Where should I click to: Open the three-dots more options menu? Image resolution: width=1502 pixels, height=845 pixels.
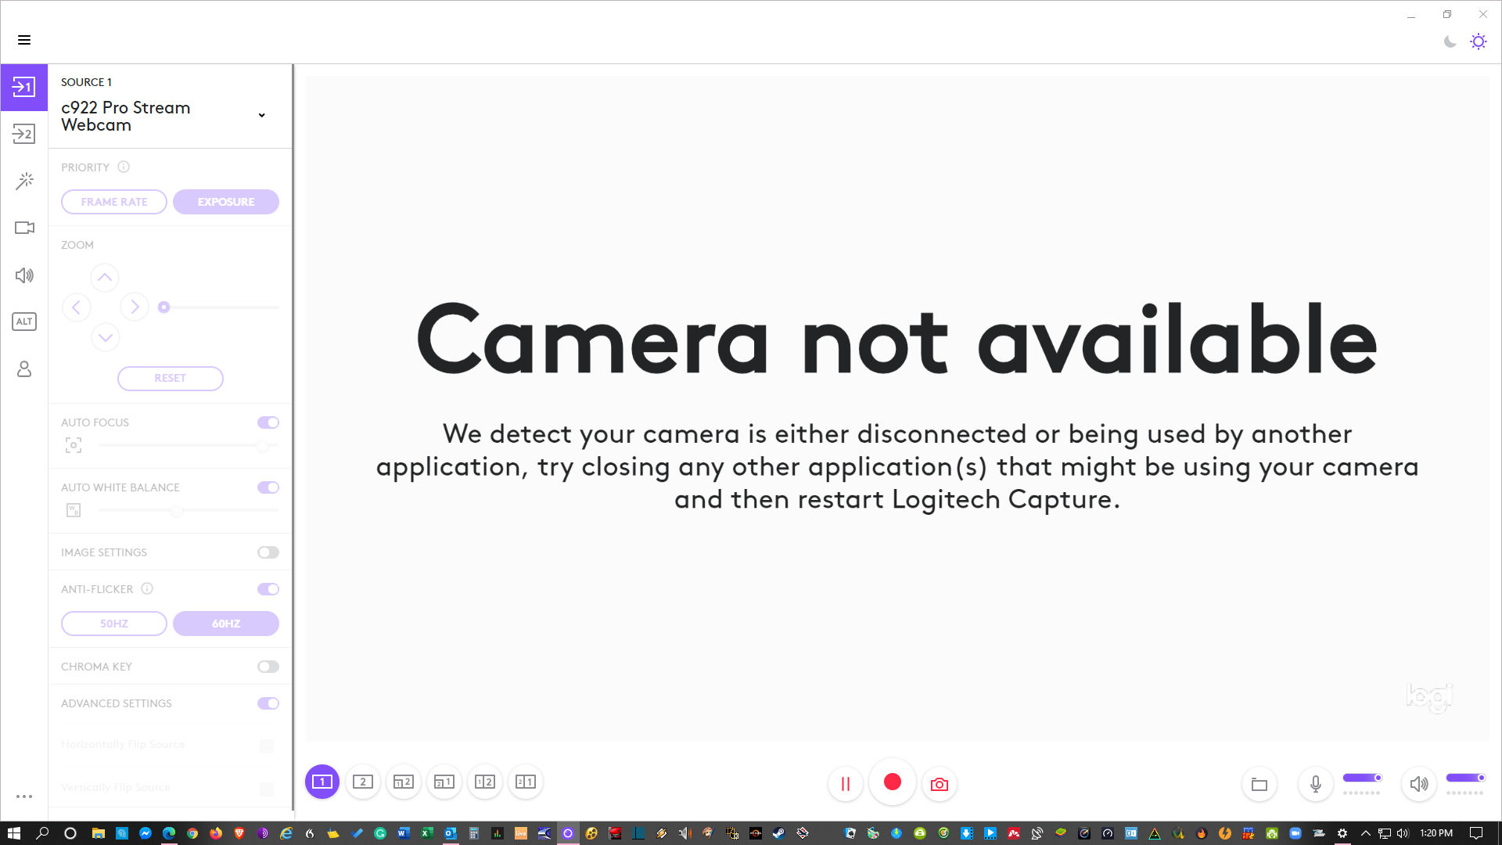24,796
